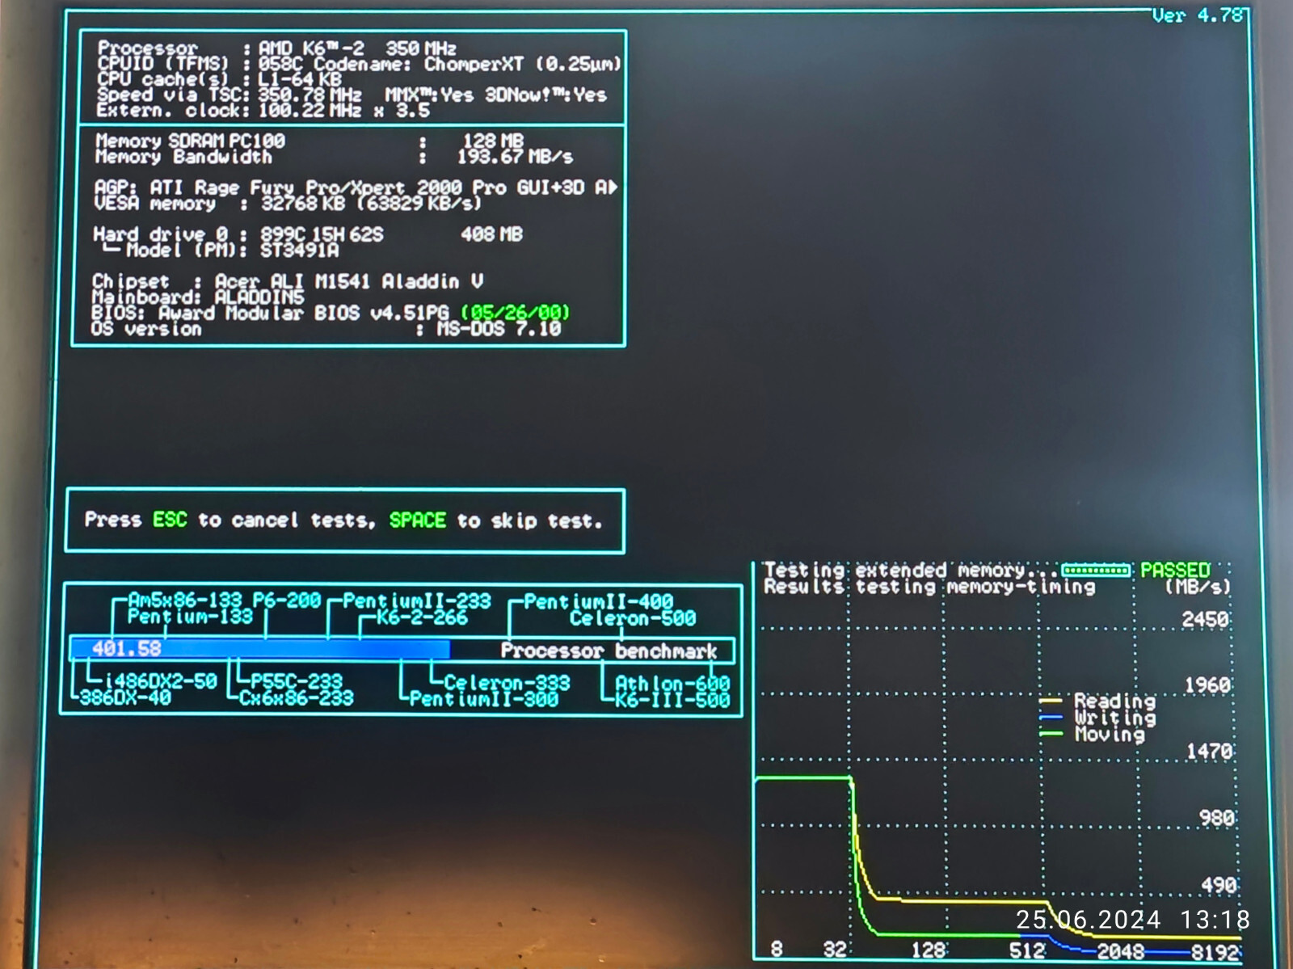Click the green ESC key label
Screen dimensions: 1293x969
[170, 520]
